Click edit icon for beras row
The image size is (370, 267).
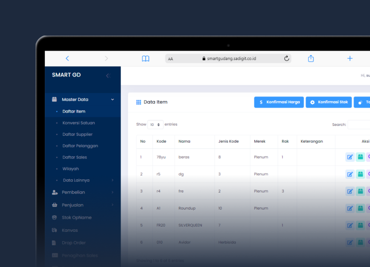(350, 157)
